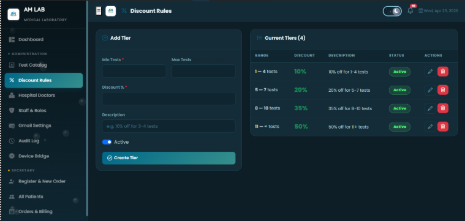Delete the 11–∞ tests tier

click(443, 127)
